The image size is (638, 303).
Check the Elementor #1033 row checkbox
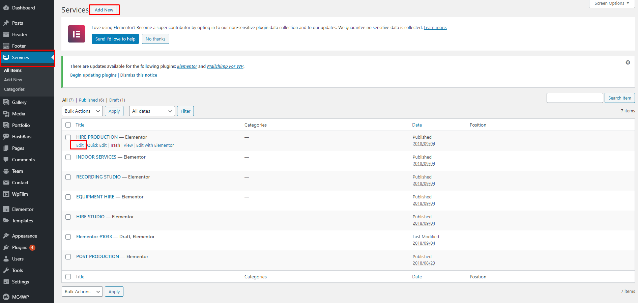click(68, 237)
